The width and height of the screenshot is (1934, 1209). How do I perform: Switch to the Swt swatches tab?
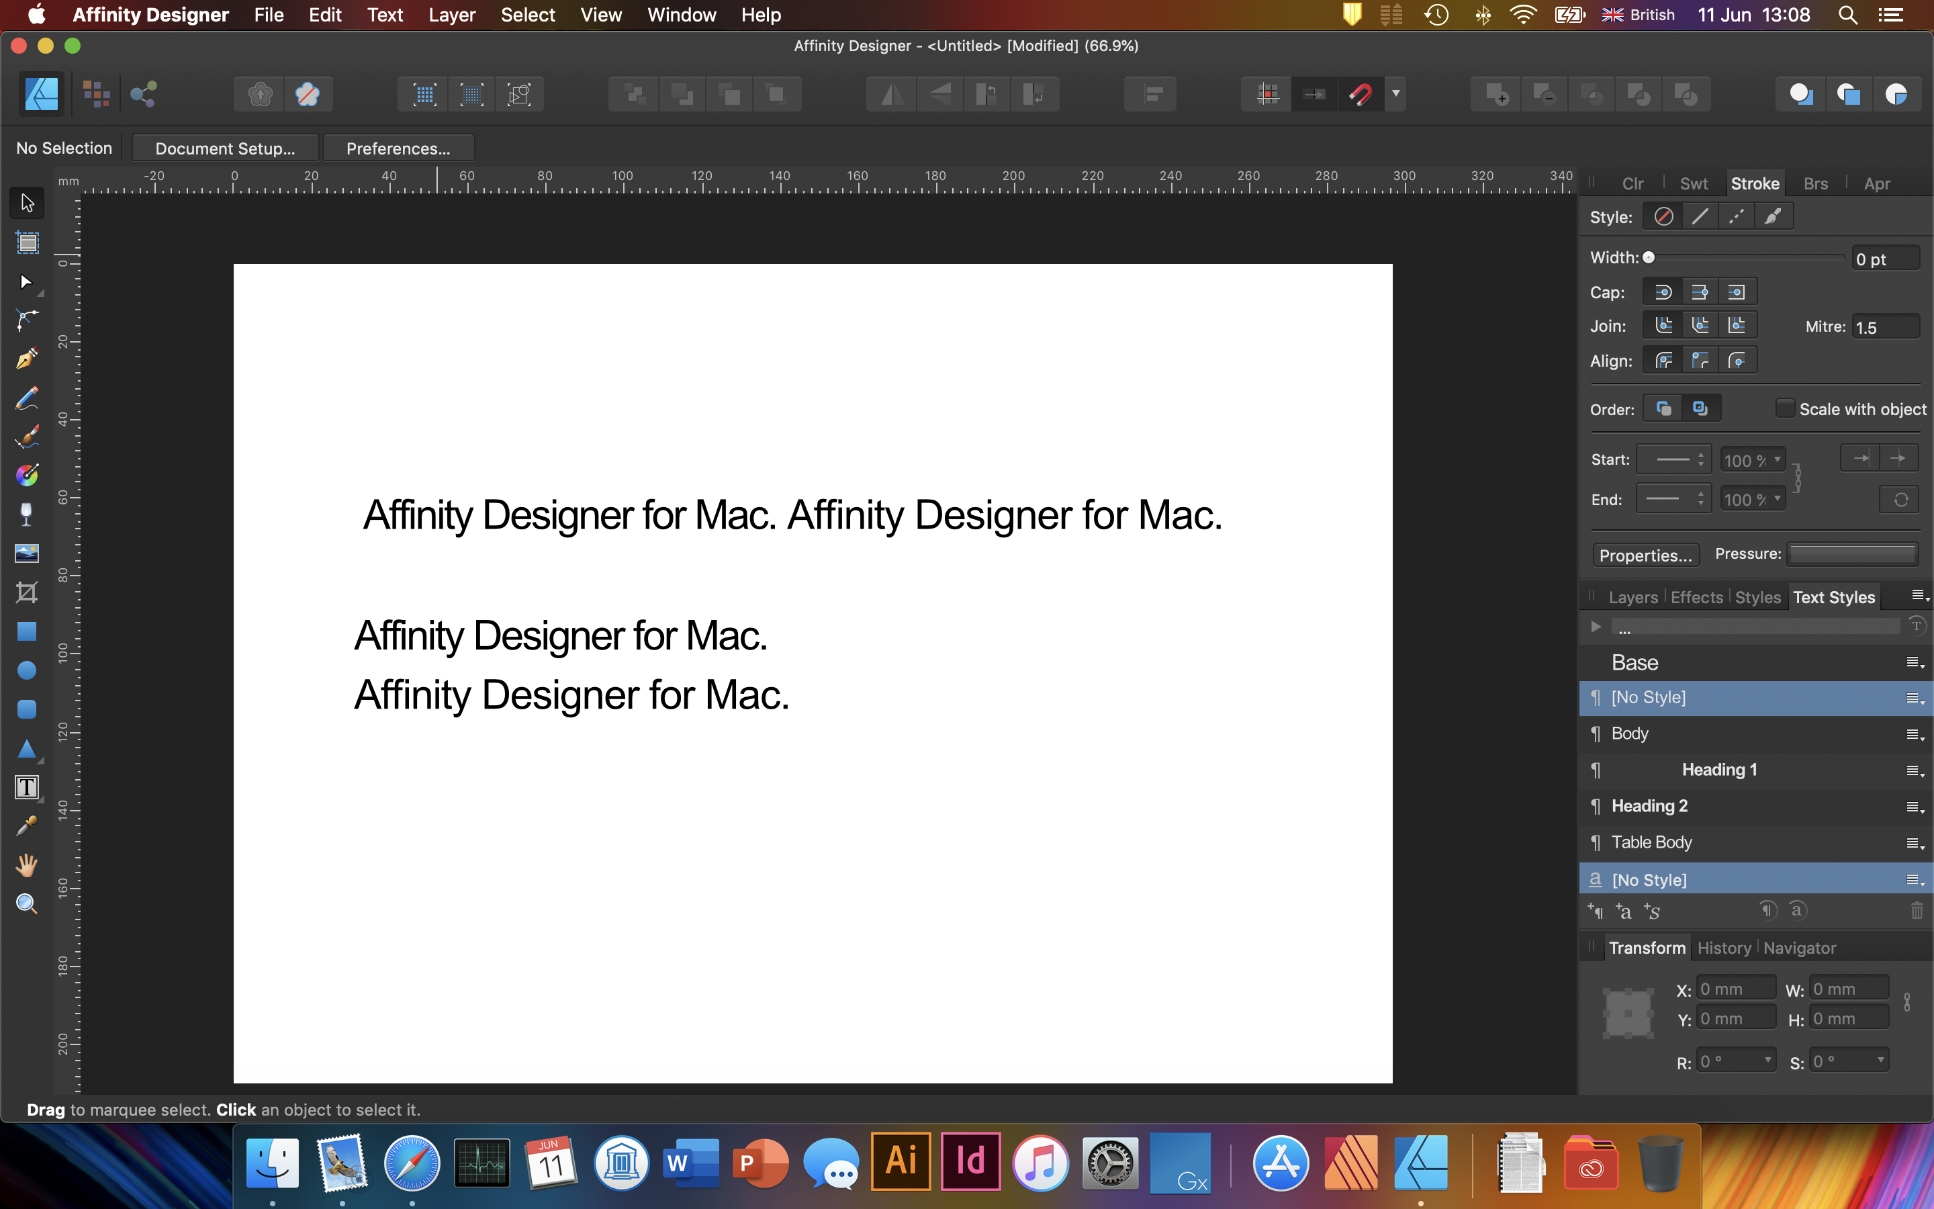pos(1694,183)
